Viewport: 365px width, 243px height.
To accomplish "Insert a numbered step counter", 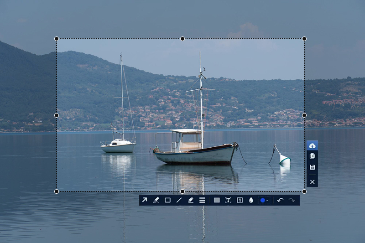I will coord(240,200).
